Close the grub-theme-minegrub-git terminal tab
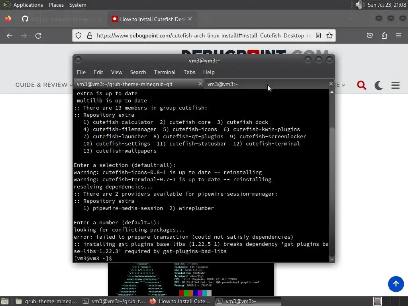408x306 pixels. (200, 84)
